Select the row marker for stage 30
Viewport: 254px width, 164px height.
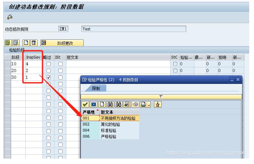point(8,77)
